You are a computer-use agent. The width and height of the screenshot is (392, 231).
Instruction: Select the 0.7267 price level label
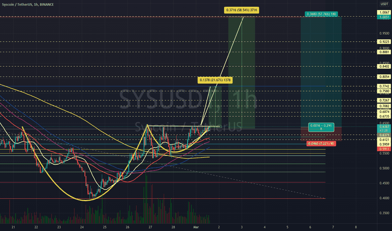(384, 100)
